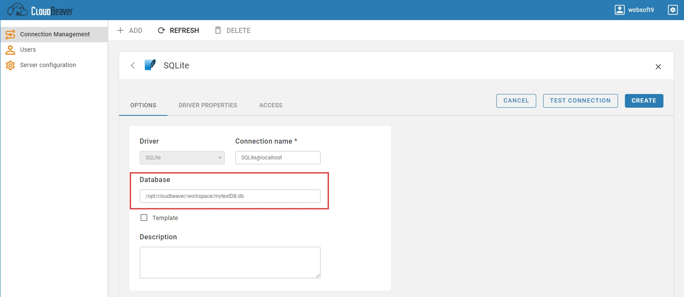Cancel the new connection

(x=516, y=101)
